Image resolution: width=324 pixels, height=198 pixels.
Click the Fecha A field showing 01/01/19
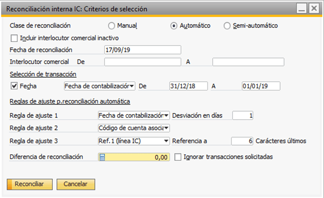click(261, 86)
